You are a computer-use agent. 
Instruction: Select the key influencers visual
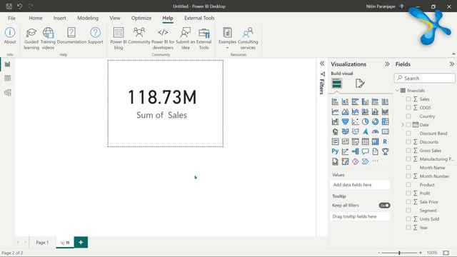pyautogui.click(x=345, y=151)
